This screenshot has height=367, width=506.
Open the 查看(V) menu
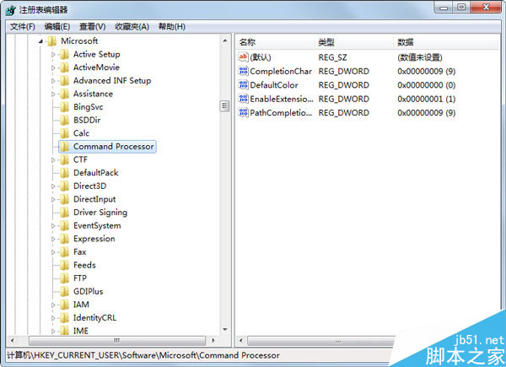pyautogui.click(x=93, y=26)
